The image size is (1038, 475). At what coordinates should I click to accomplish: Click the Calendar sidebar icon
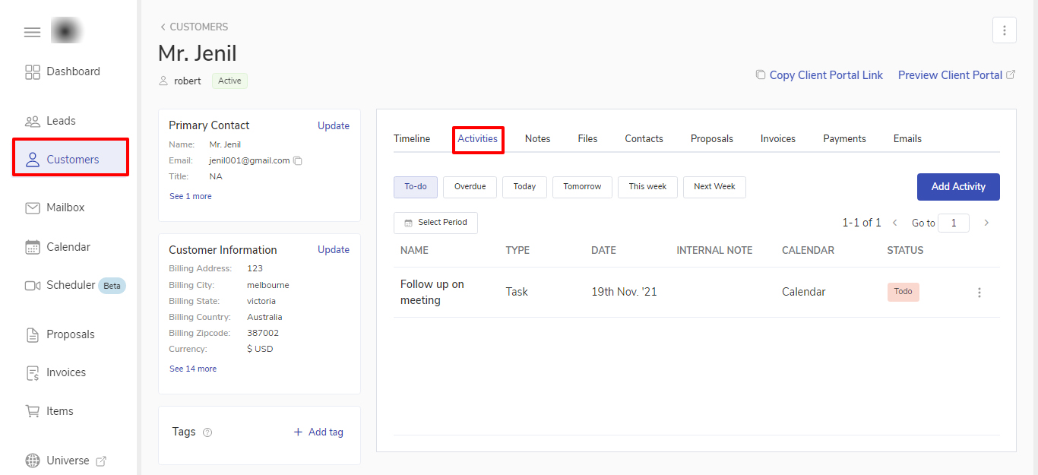tap(33, 247)
